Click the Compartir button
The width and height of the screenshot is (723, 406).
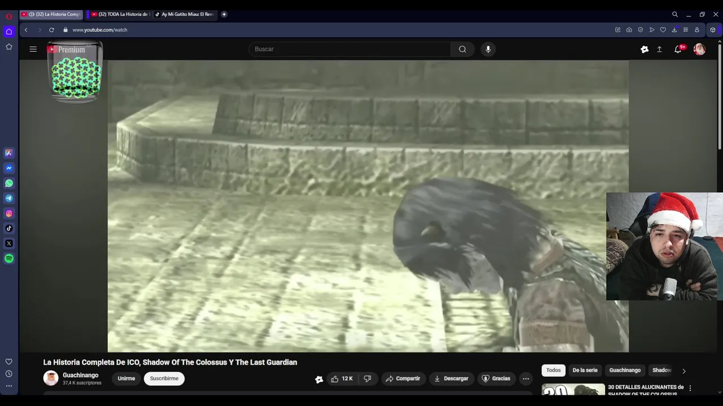403,378
